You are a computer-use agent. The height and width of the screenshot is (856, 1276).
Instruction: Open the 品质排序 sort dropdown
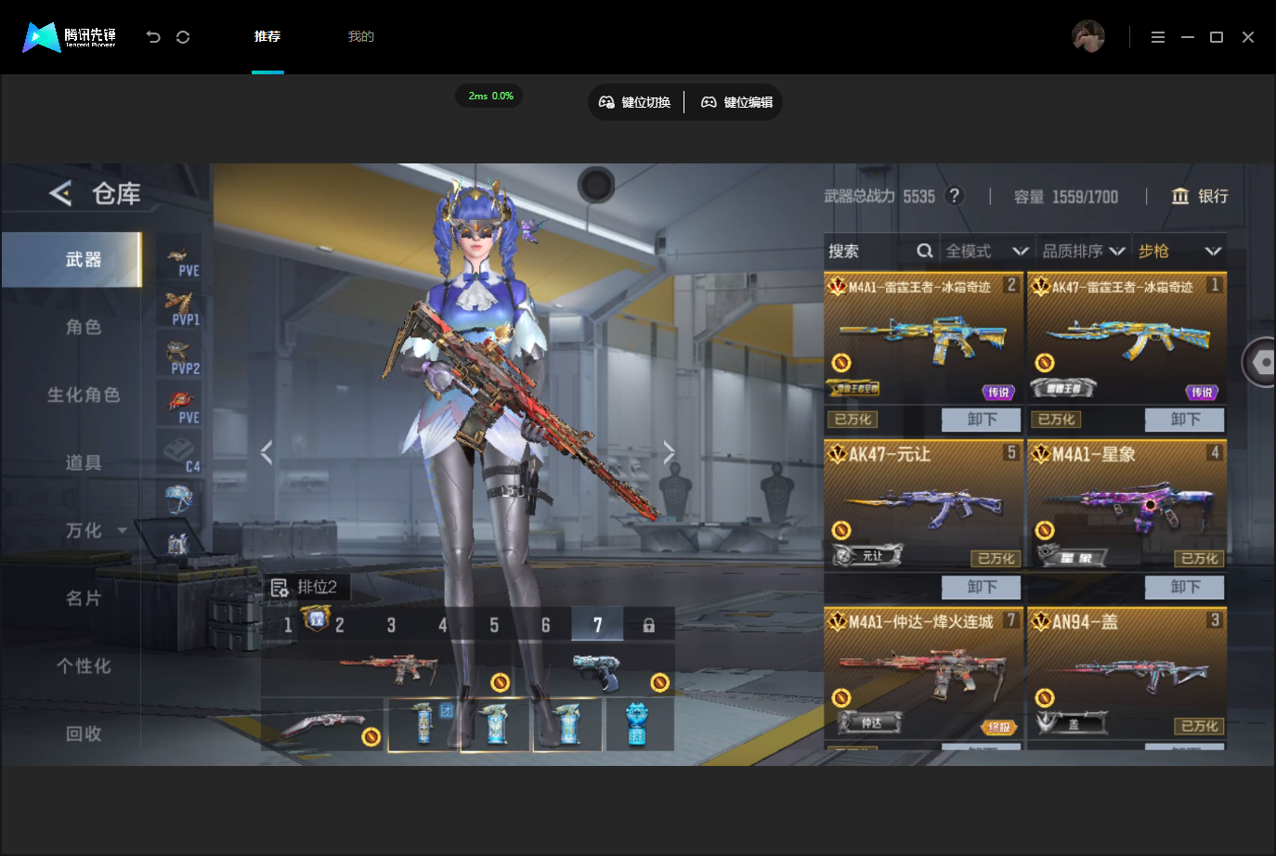pos(1084,251)
